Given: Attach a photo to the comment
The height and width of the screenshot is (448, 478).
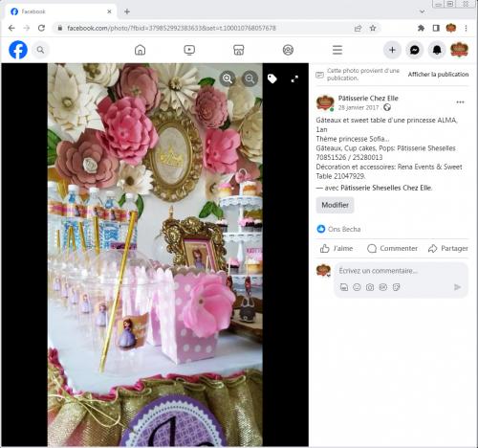Looking at the screenshot, I should 370,287.
